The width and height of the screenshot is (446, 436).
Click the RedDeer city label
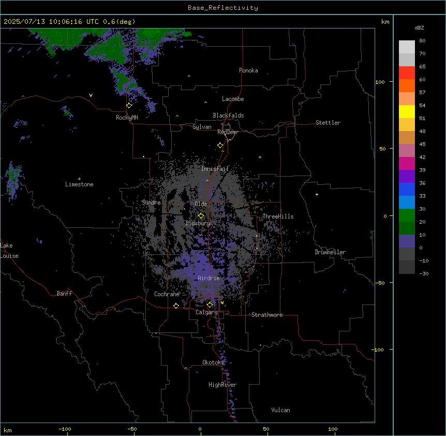(x=228, y=132)
